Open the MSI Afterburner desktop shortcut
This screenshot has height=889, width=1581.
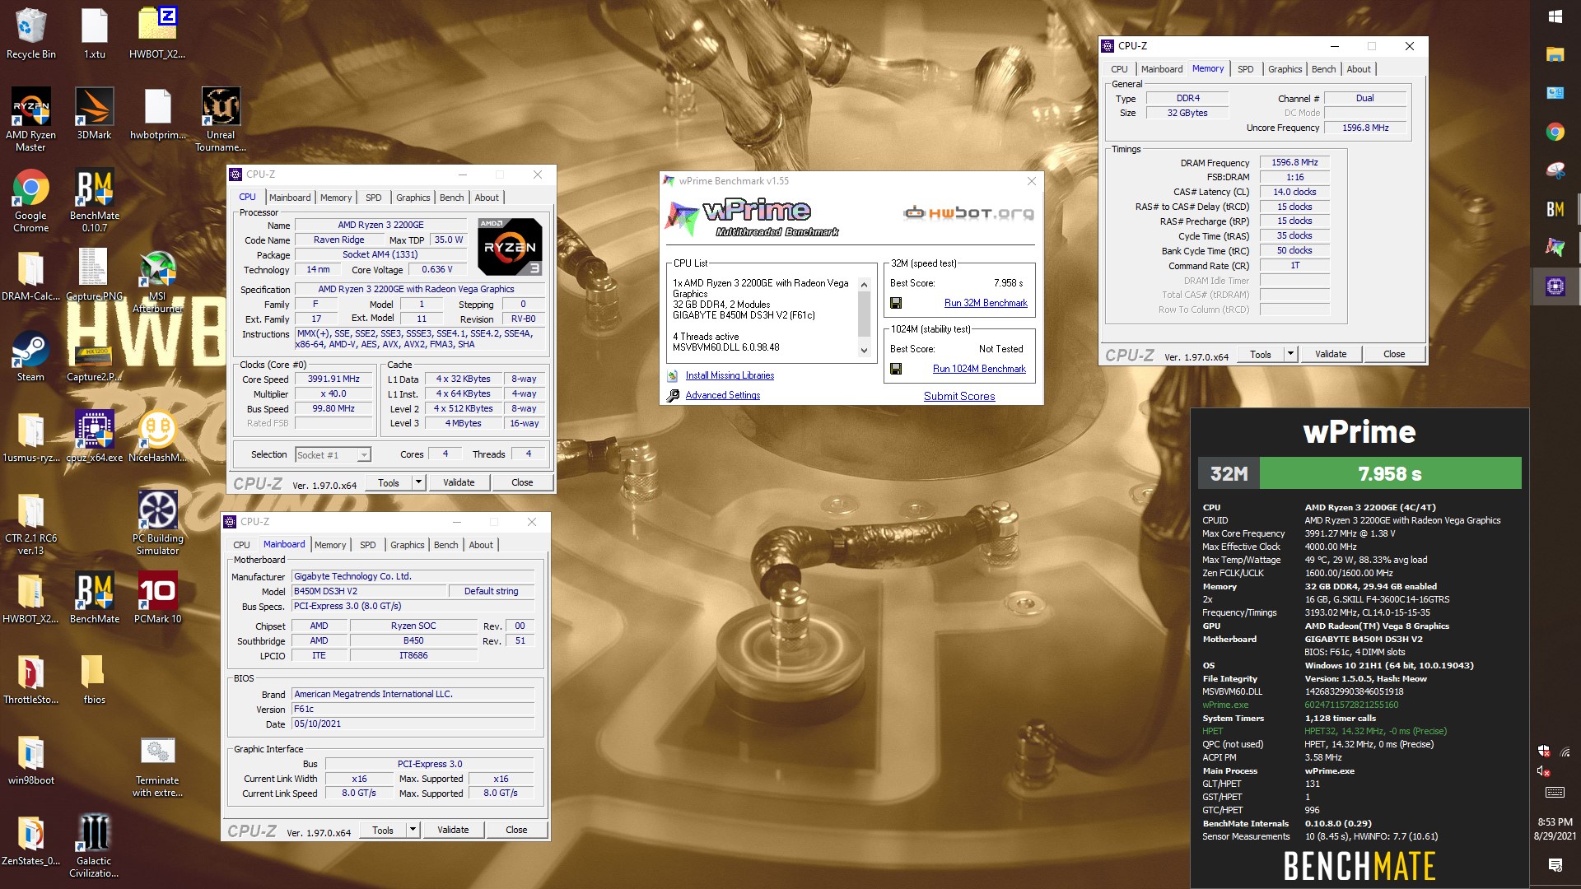click(157, 281)
